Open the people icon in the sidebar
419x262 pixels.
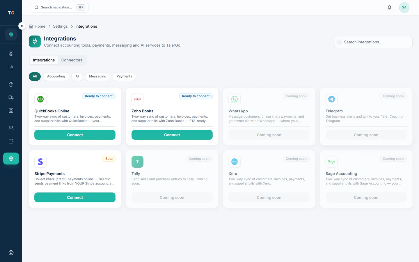[11, 128]
